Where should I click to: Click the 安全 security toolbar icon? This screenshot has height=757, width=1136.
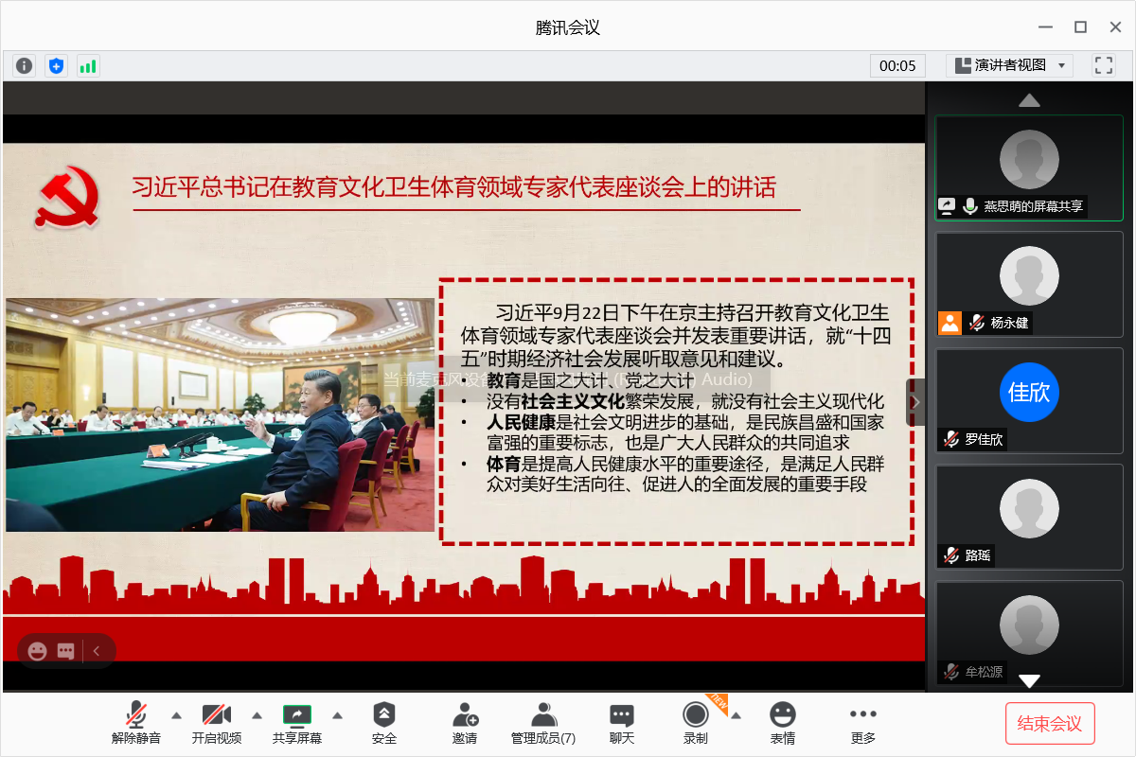pyautogui.click(x=384, y=723)
